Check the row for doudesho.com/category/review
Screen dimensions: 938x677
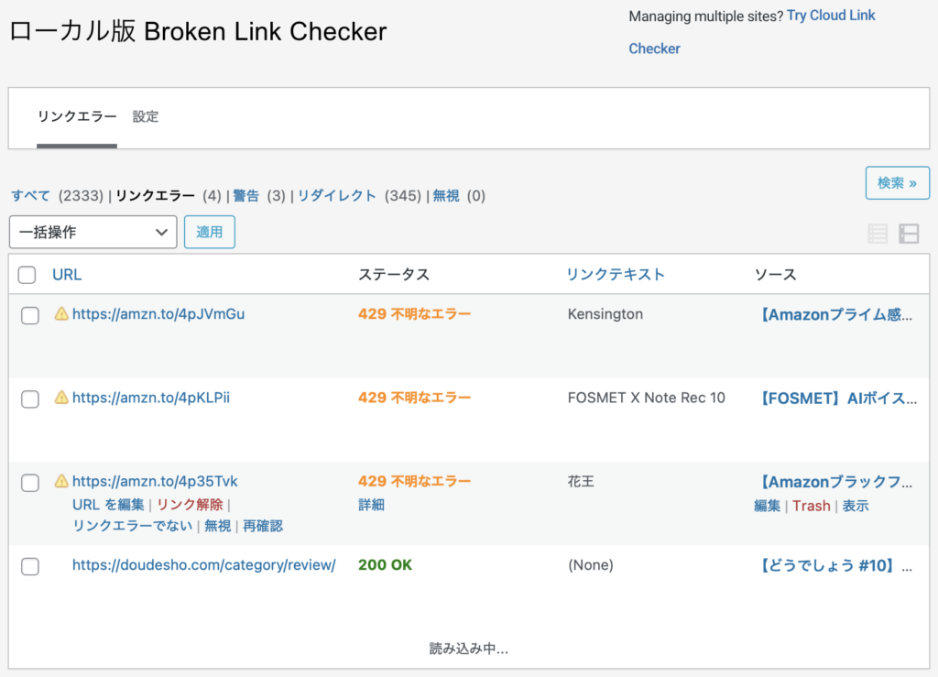[x=29, y=566]
